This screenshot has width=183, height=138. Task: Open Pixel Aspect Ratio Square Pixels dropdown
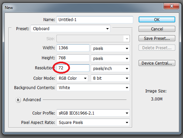[93, 122]
